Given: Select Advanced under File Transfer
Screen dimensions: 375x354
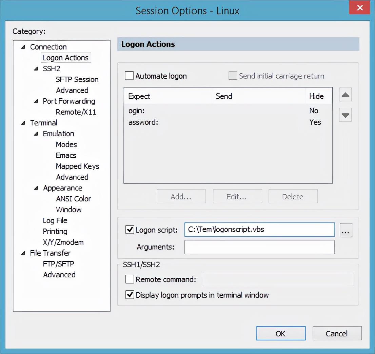Looking at the screenshot, I should pos(59,275).
